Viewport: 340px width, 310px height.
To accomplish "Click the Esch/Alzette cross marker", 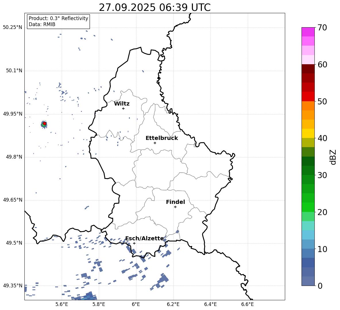I will [x=134, y=243].
